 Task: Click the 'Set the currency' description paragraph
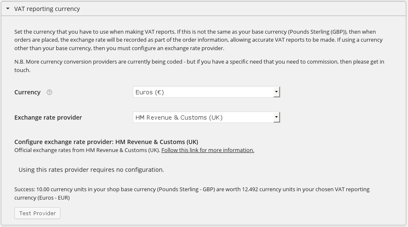tap(198, 40)
